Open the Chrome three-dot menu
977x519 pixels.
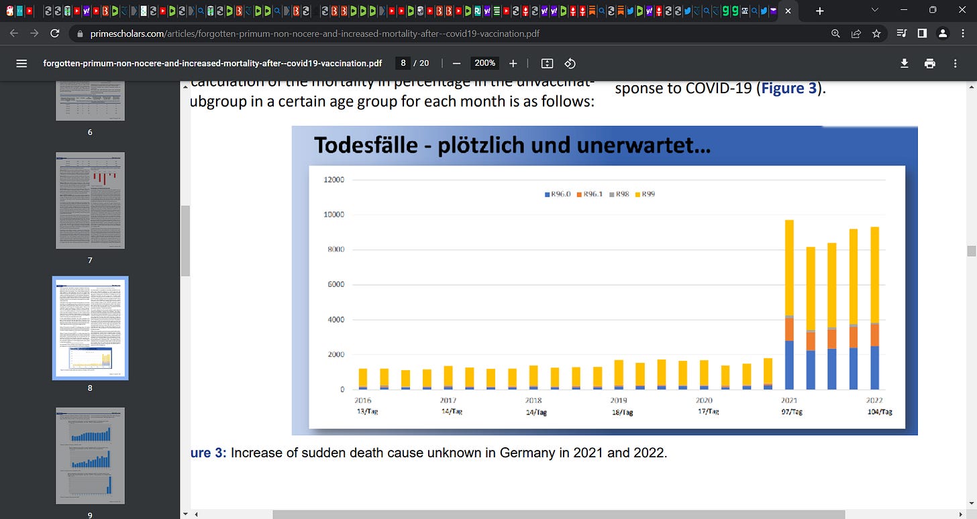coord(963,33)
